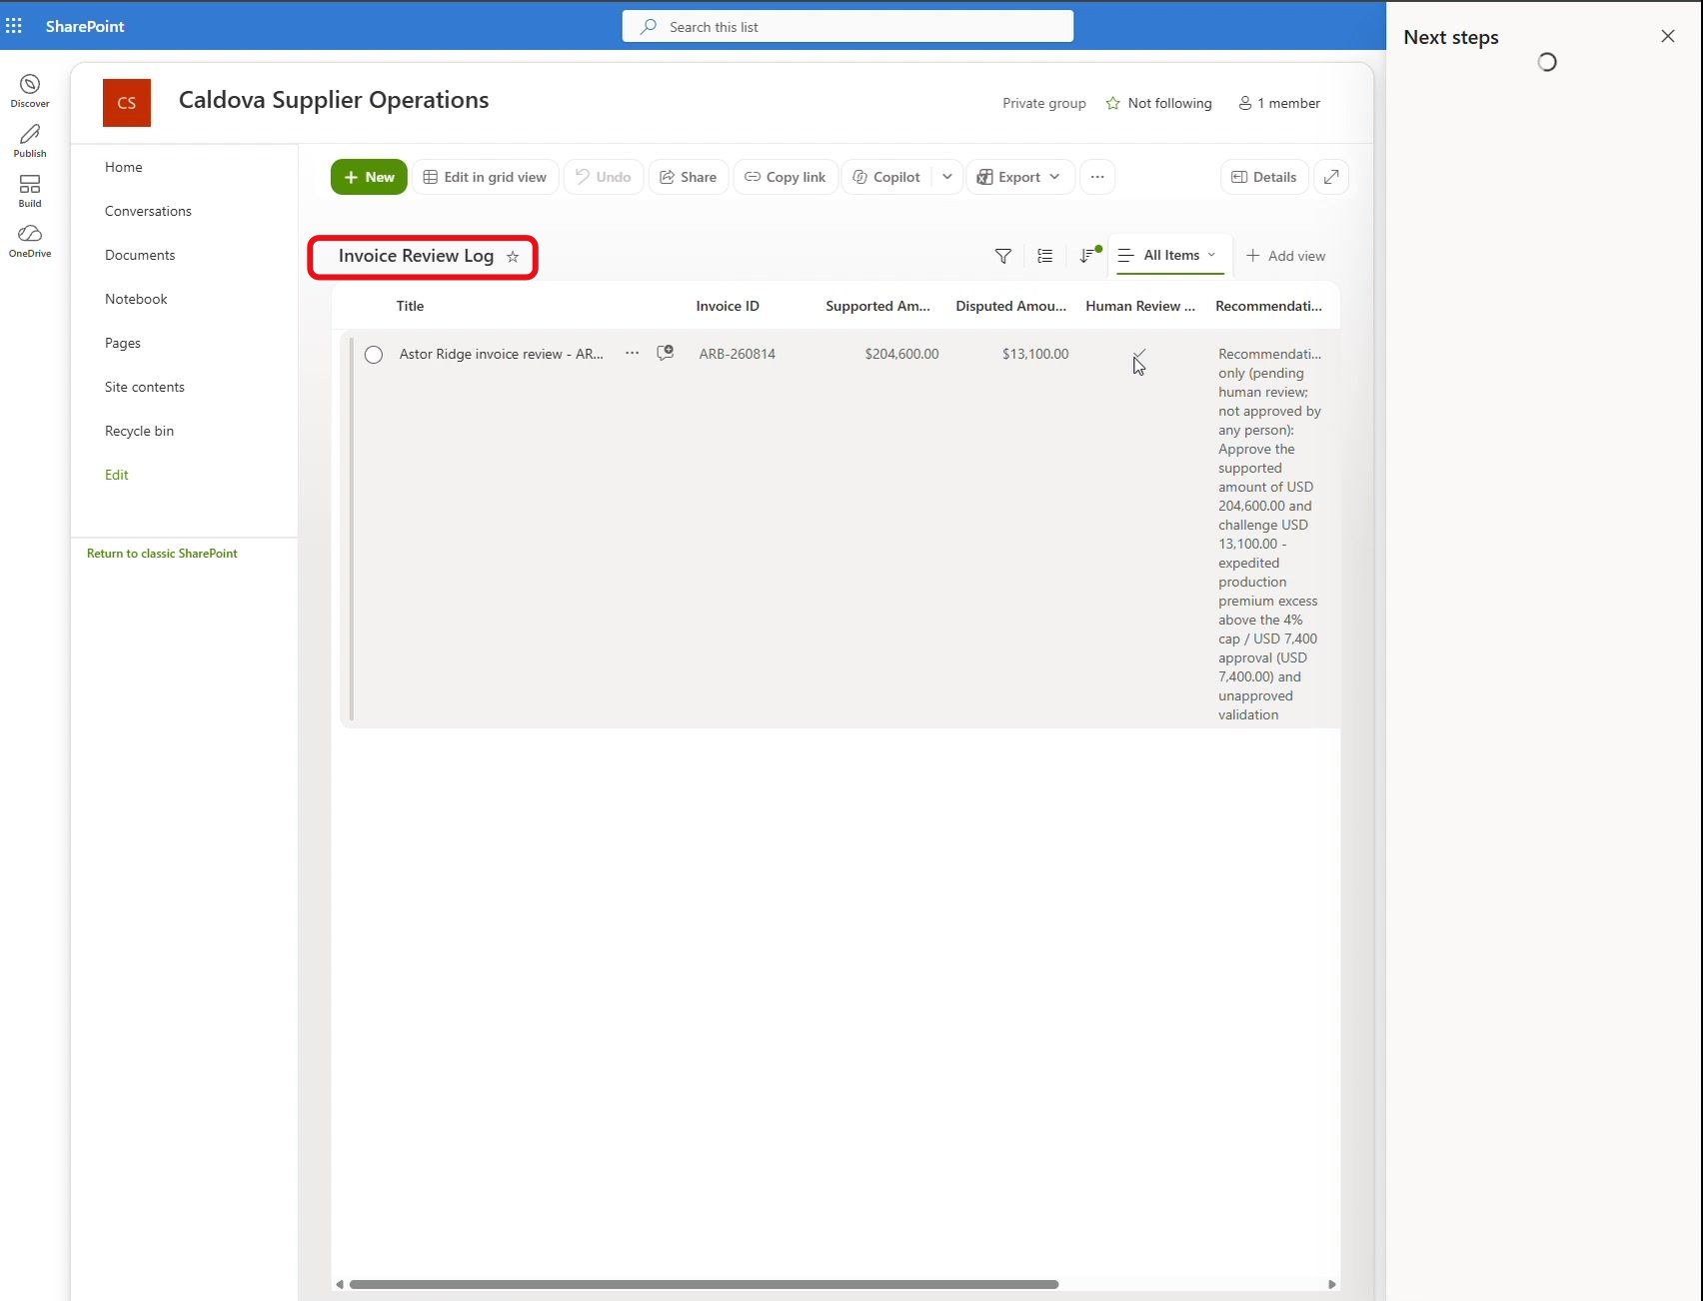Viewport: 1703px width, 1301px height.
Task: Open the Details pane
Action: point(1264,177)
